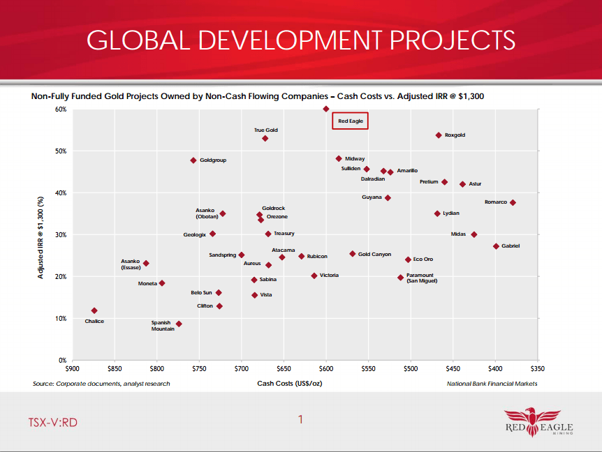602x452 pixels.
Task: Click the Global Development Projects slide title
Action: (301, 40)
